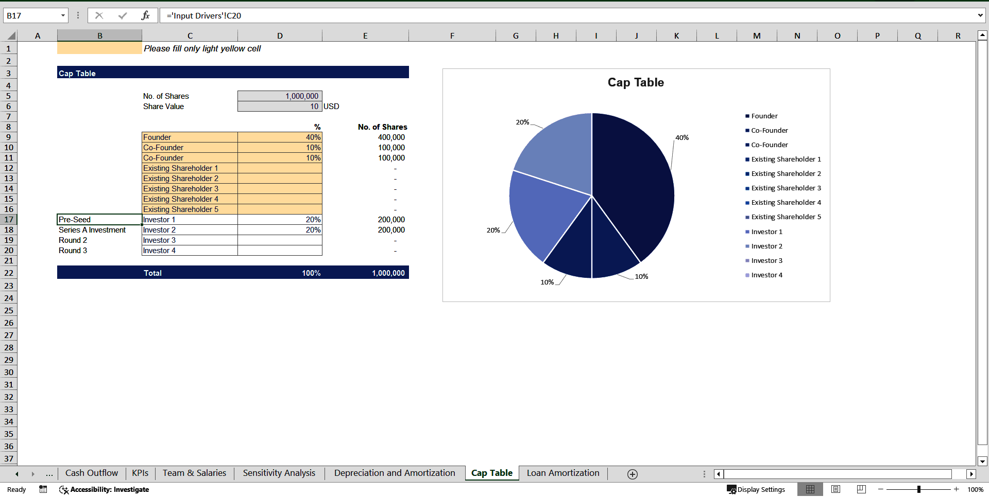This screenshot has height=497, width=989.
Task: Open the Insert Function fx dialog
Action: click(145, 15)
